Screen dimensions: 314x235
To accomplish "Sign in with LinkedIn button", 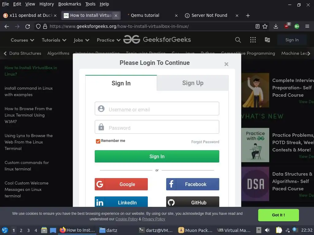I will point(121,202).
